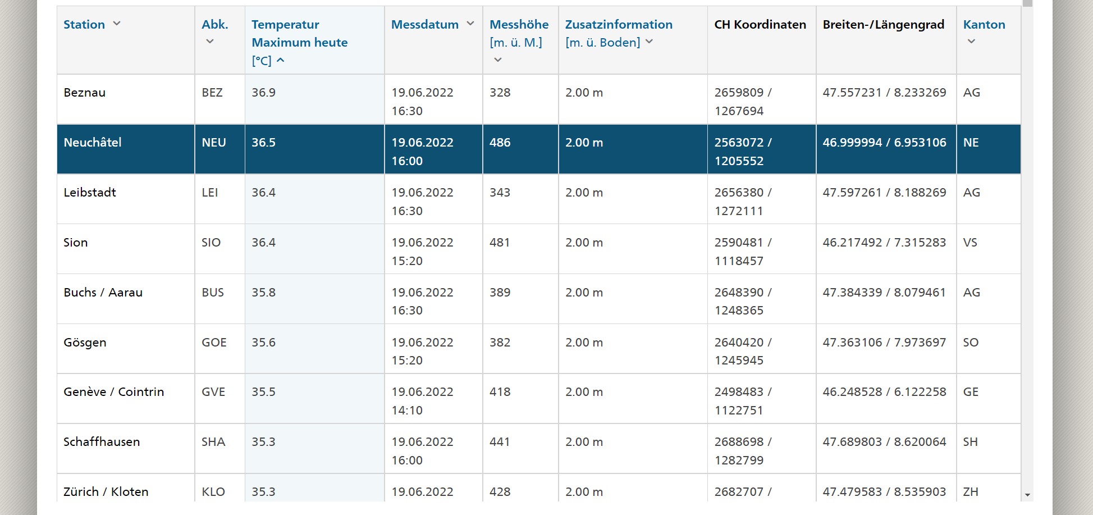Click the chevron next to Messdatum

[470, 24]
